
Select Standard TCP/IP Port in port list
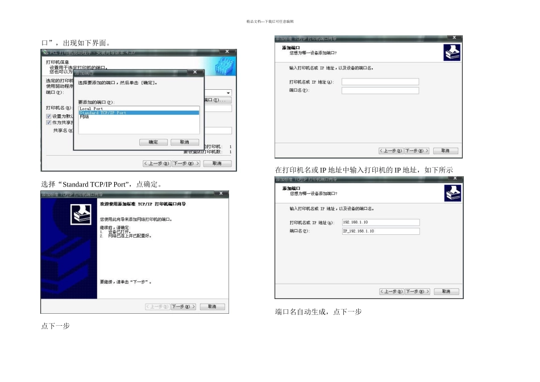pyautogui.click(x=139, y=113)
